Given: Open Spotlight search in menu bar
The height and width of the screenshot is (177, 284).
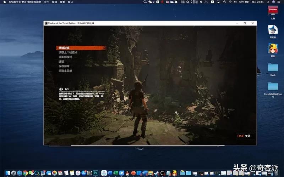Looking at the screenshot, I should 268,2.
